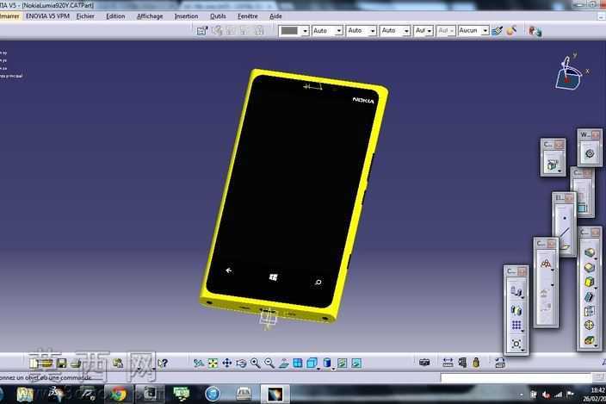
Task: Click the NOKIA logo on the phone model
Action: pos(363,101)
